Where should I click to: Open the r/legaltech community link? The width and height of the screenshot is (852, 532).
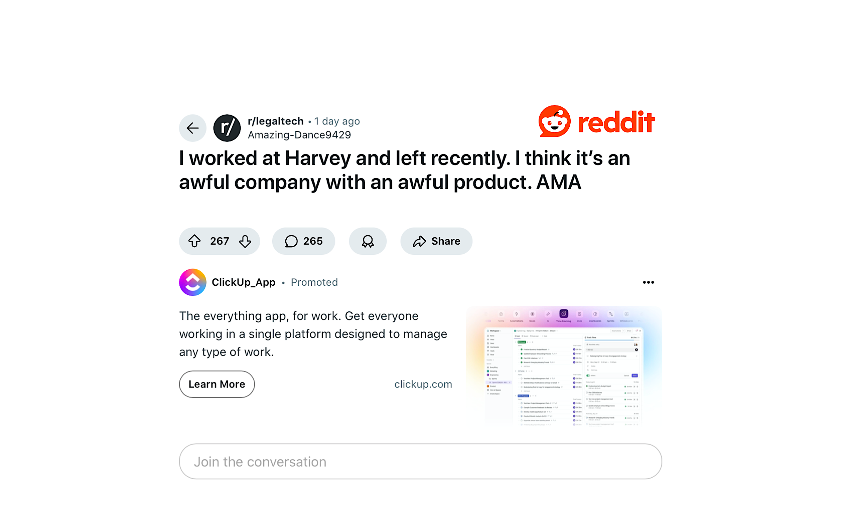click(x=276, y=121)
